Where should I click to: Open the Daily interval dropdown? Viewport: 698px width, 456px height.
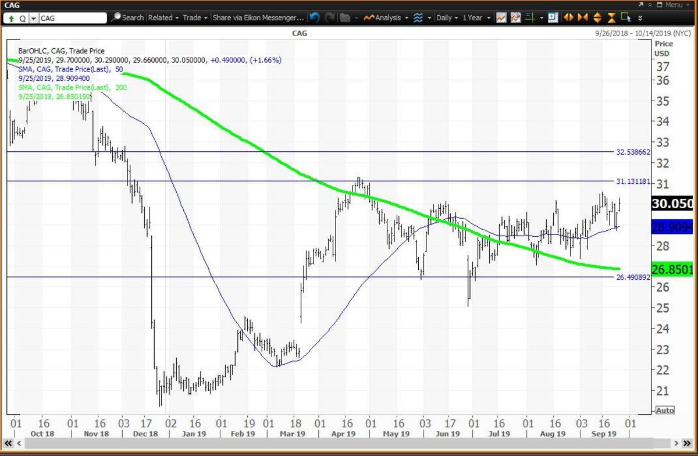click(x=447, y=17)
